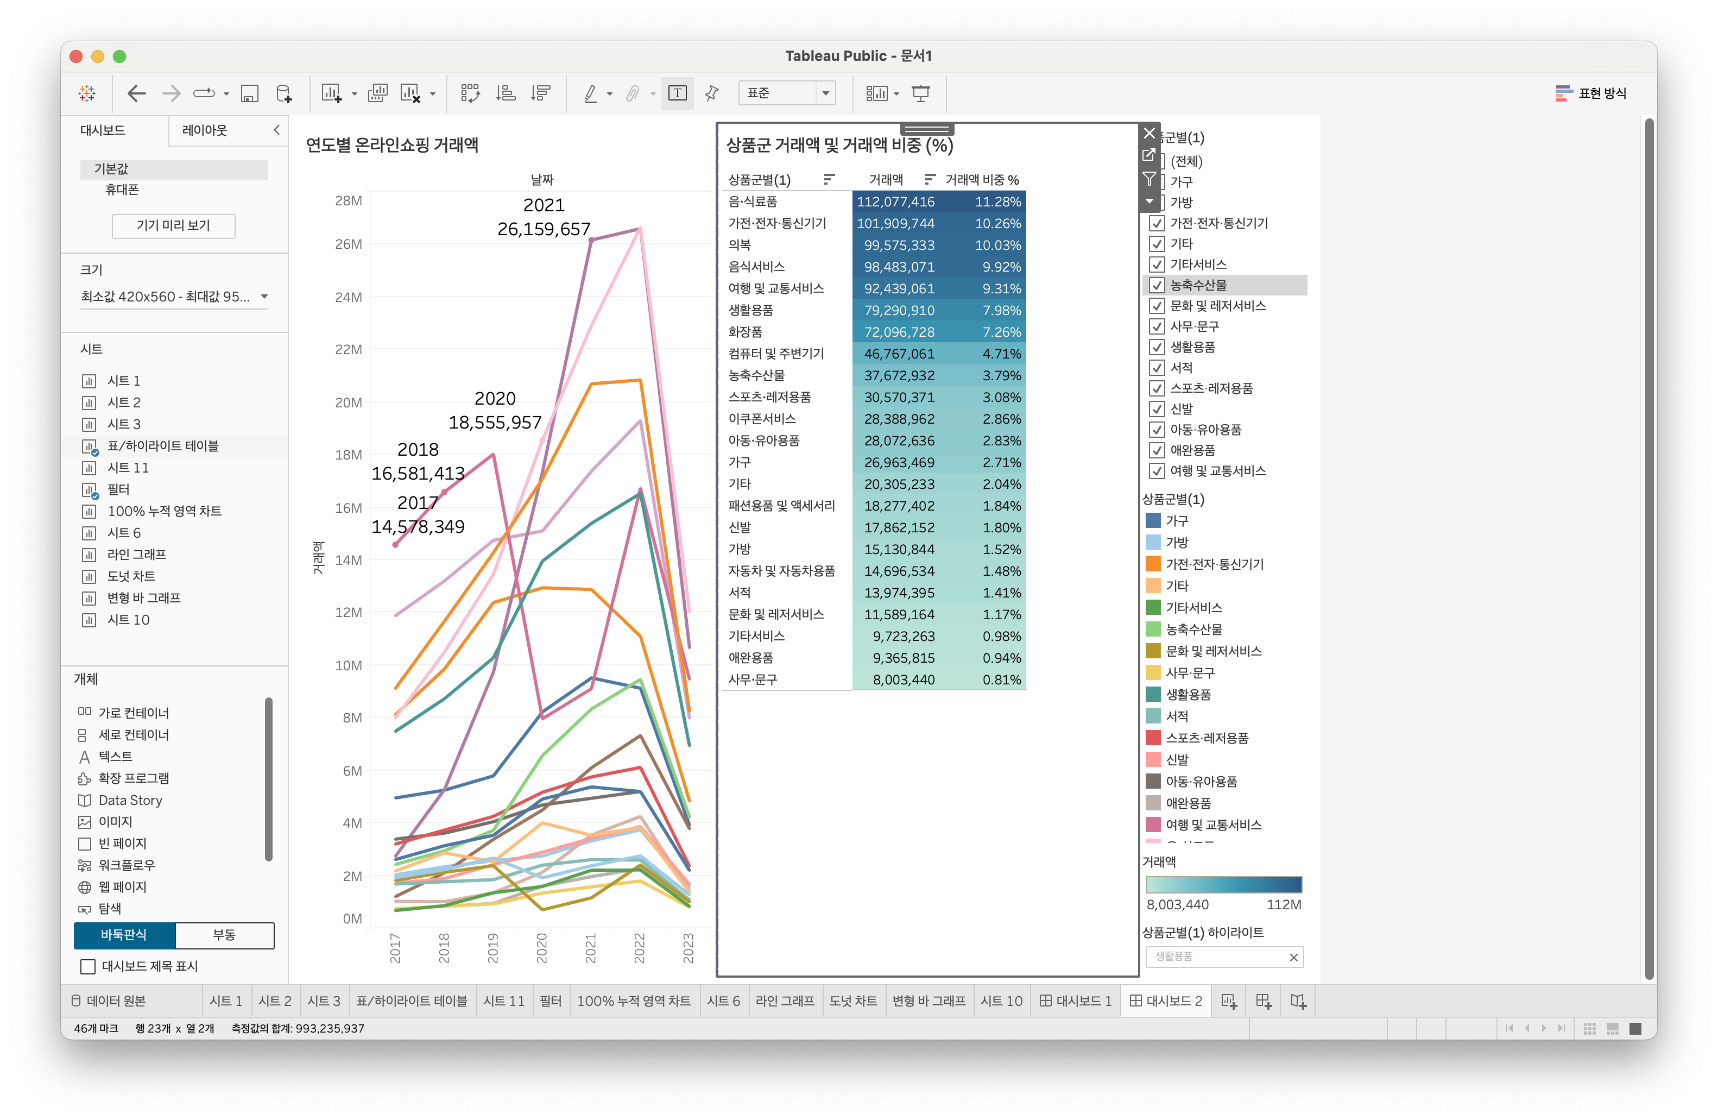Uncheck the 생활용품 filter checkbox
Screen dimensions: 1718x1120
tap(1157, 347)
